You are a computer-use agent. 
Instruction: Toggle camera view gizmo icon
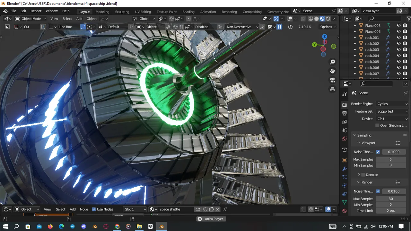point(333,80)
